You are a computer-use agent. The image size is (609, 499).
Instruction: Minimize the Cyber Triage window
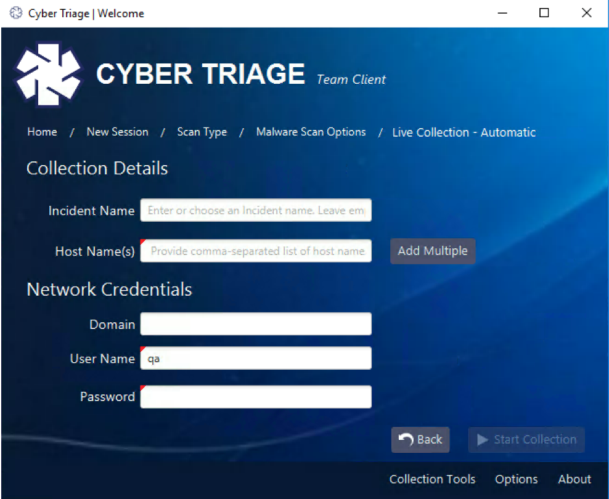pyautogui.click(x=502, y=13)
